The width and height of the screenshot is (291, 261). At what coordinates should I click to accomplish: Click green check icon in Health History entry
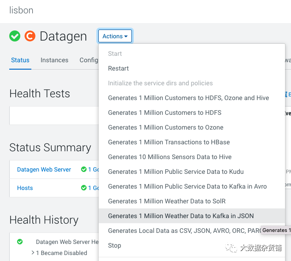tap(20, 242)
